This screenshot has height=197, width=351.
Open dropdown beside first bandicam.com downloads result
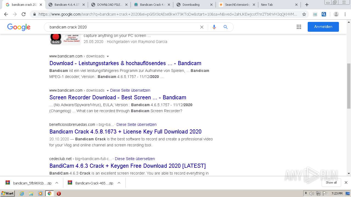[108, 56]
